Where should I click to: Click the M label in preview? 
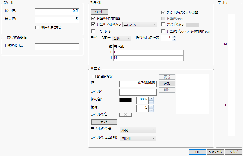(226, 44)
